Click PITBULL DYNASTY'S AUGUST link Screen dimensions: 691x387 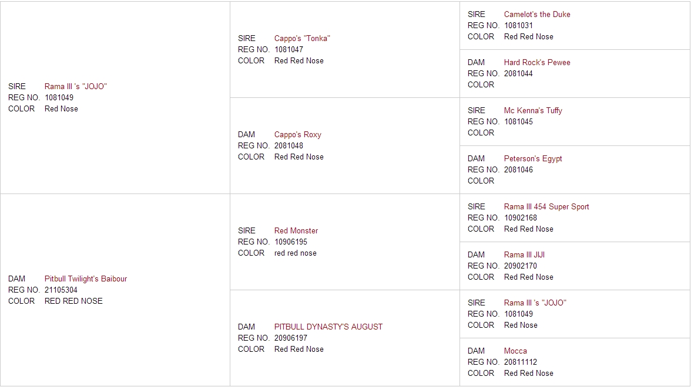point(328,327)
